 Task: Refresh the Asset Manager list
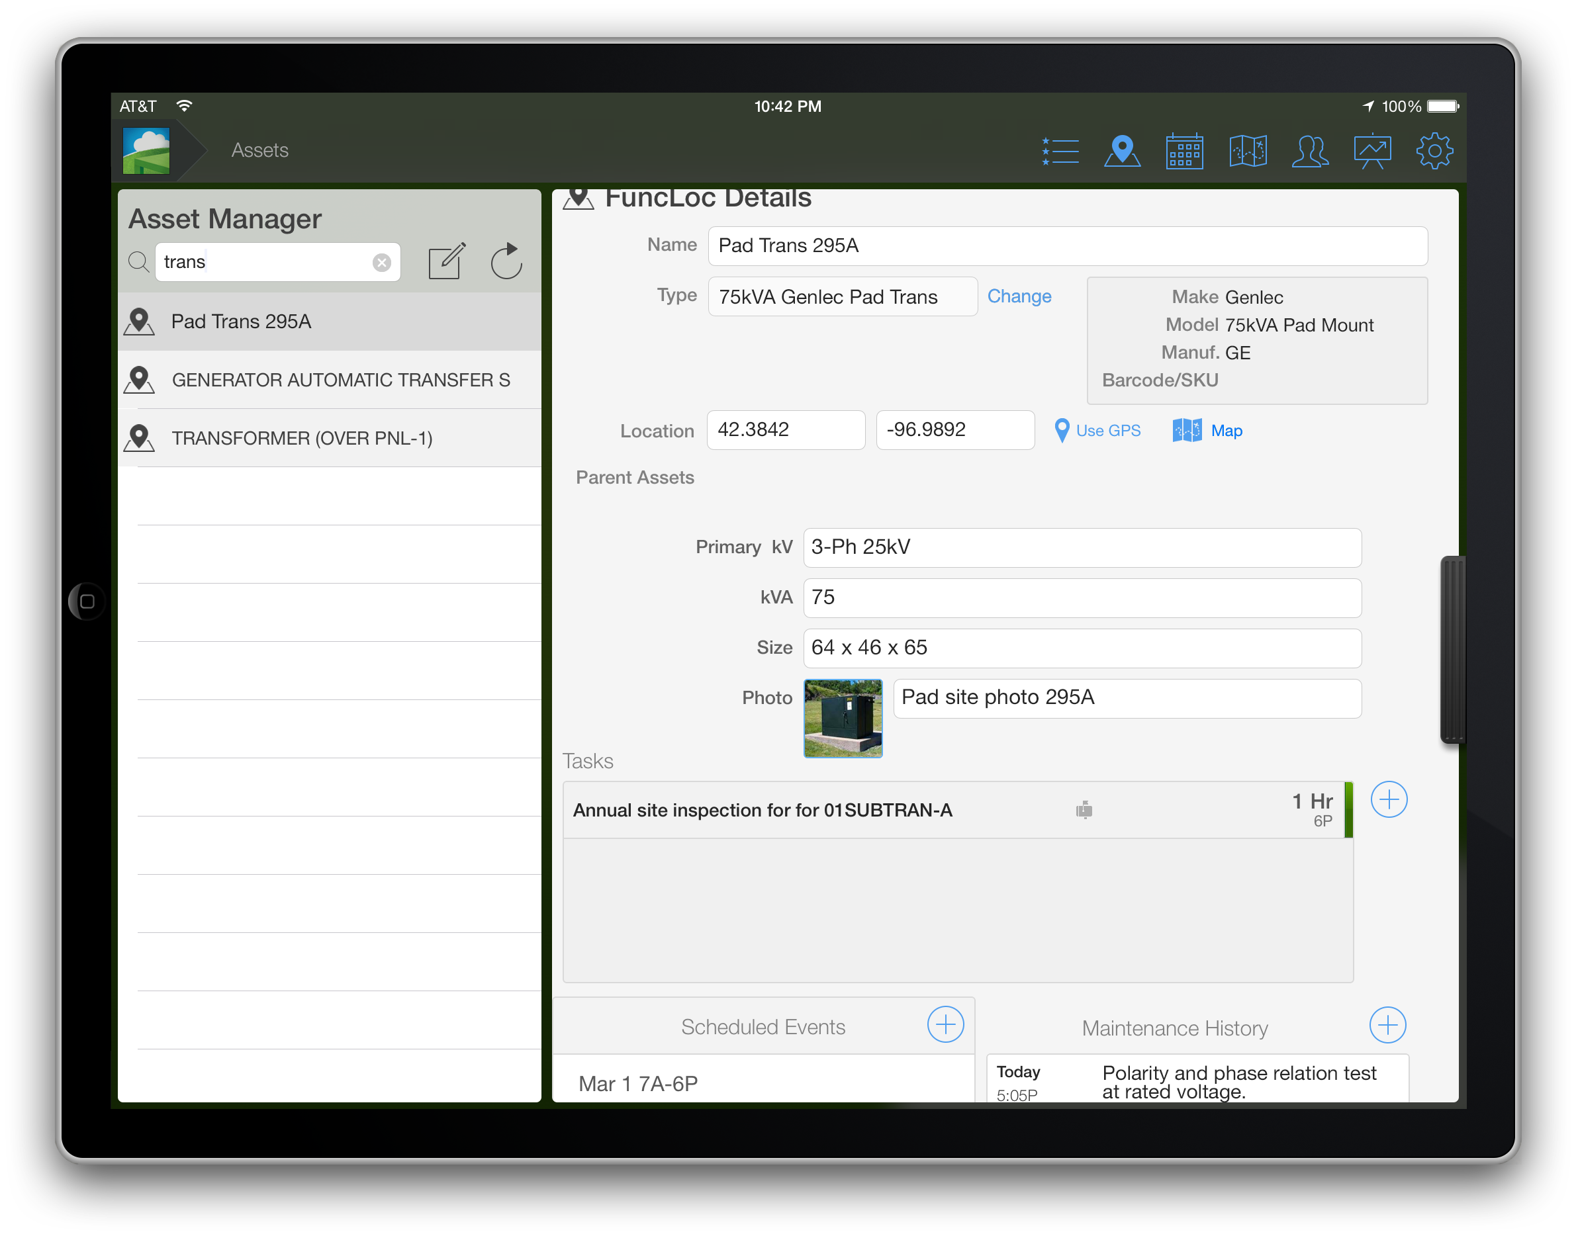(x=506, y=261)
